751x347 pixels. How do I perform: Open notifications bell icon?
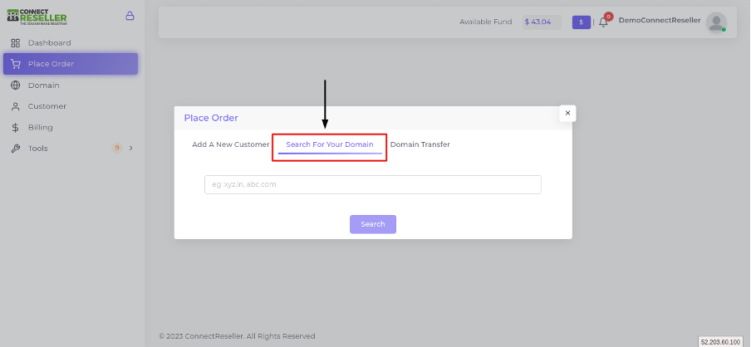tap(603, 22)
